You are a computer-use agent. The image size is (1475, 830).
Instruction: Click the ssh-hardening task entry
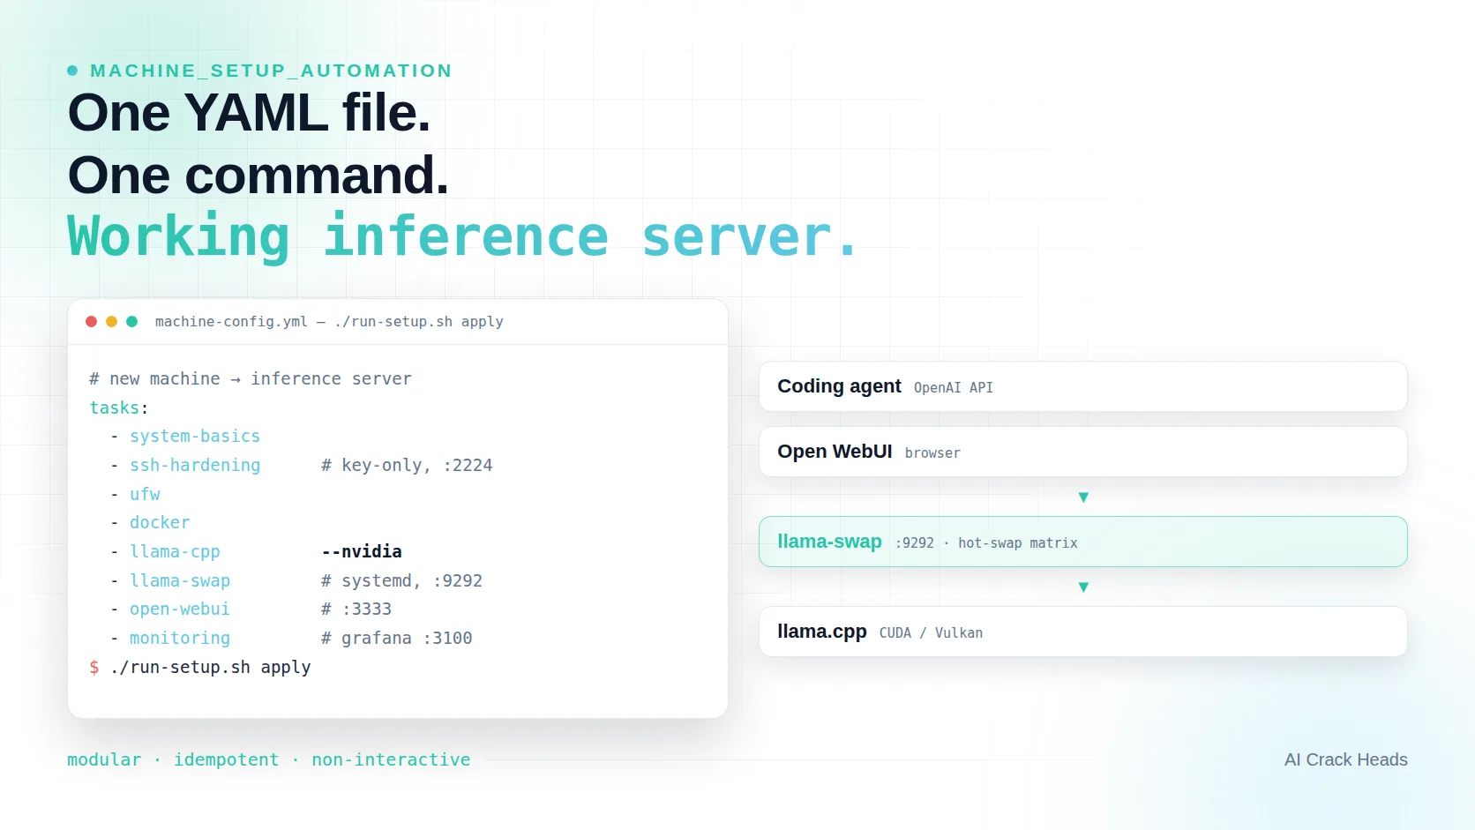(195, 465)
